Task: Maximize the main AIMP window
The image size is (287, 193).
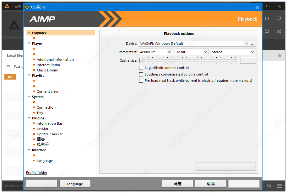Action: [x=268, y=6]
